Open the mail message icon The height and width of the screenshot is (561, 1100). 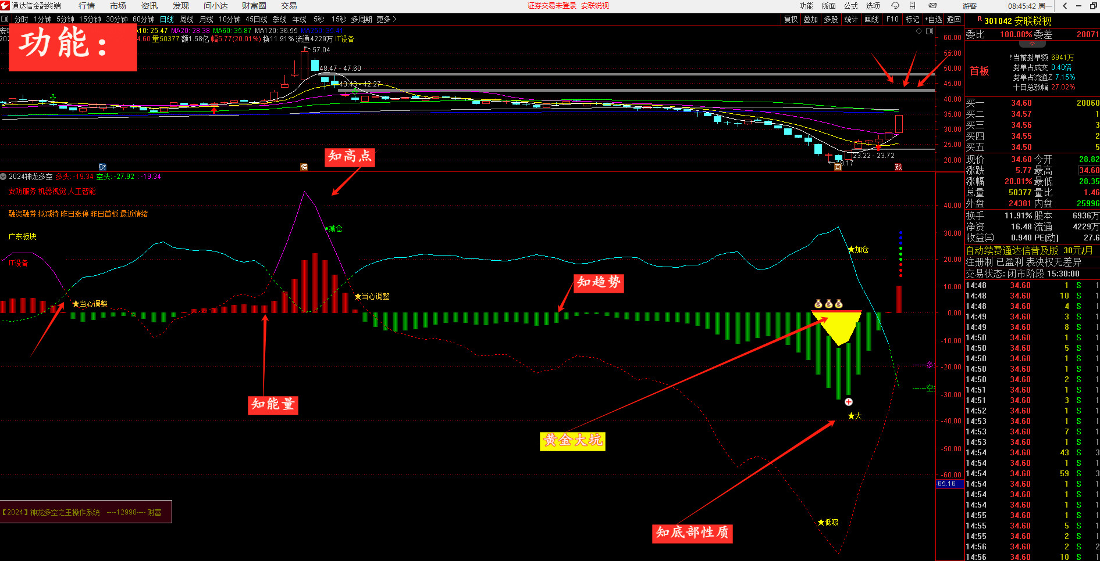(x=932, y=6)
